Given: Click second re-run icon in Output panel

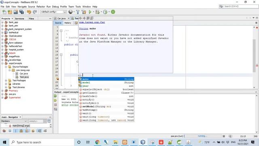Looking at the screenshot, I should point(55,100).
